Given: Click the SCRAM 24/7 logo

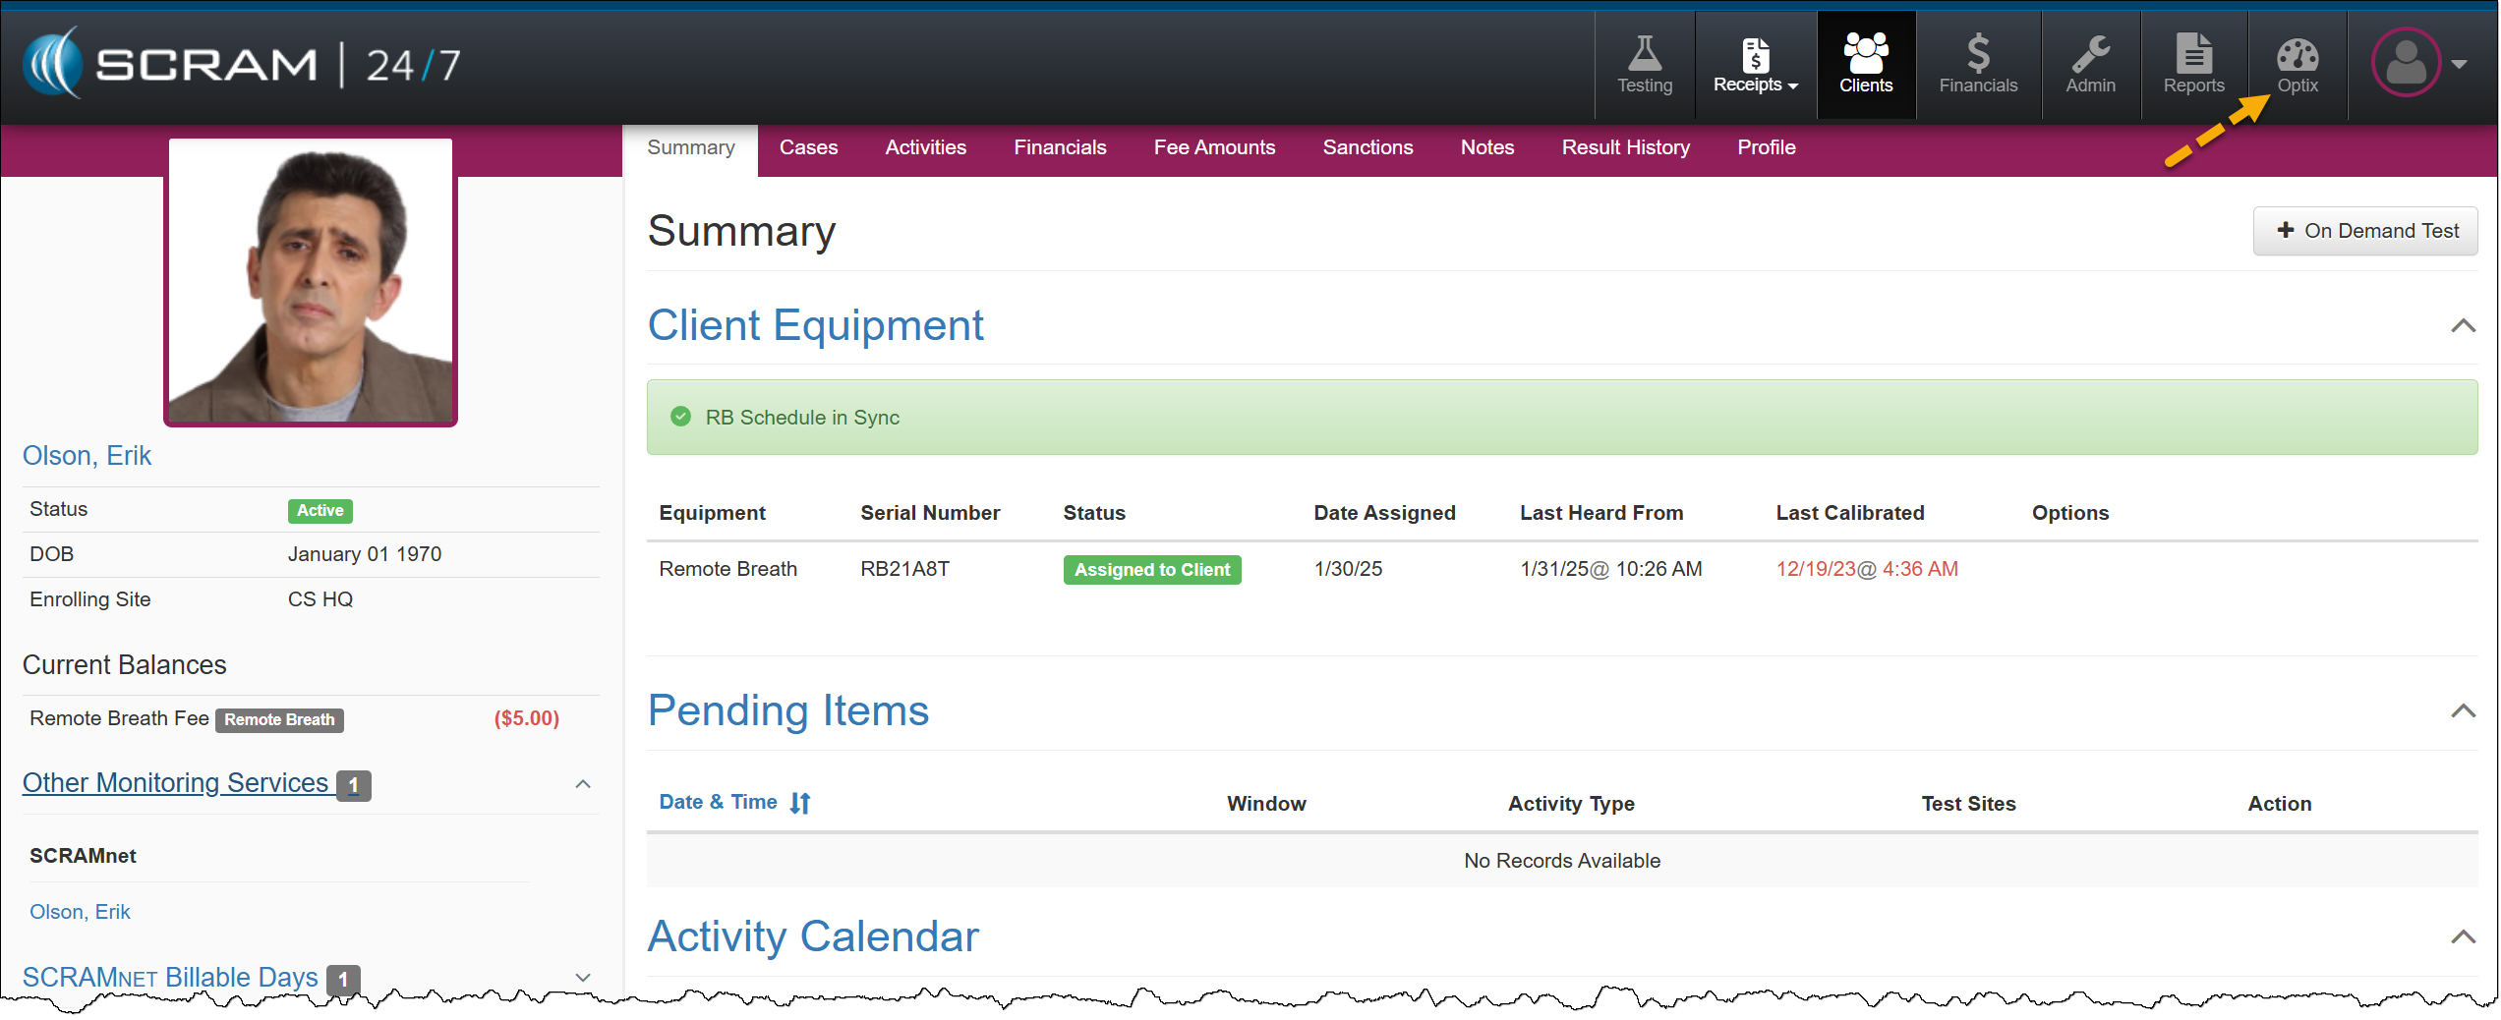Looking at the screenshot, I should point(242,65).
